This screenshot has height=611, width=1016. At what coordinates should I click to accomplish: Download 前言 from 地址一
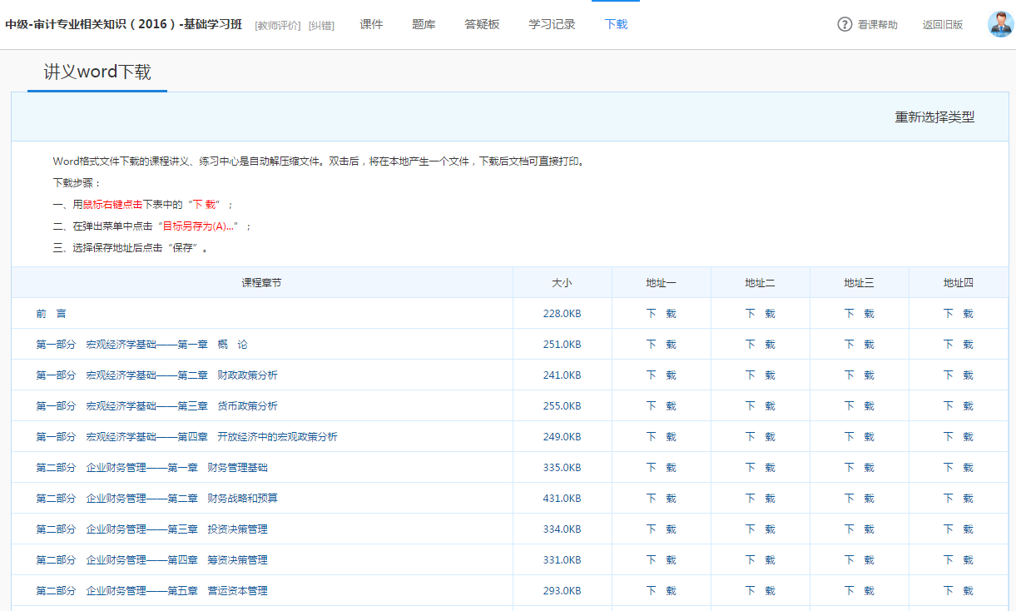click(661, 314)
